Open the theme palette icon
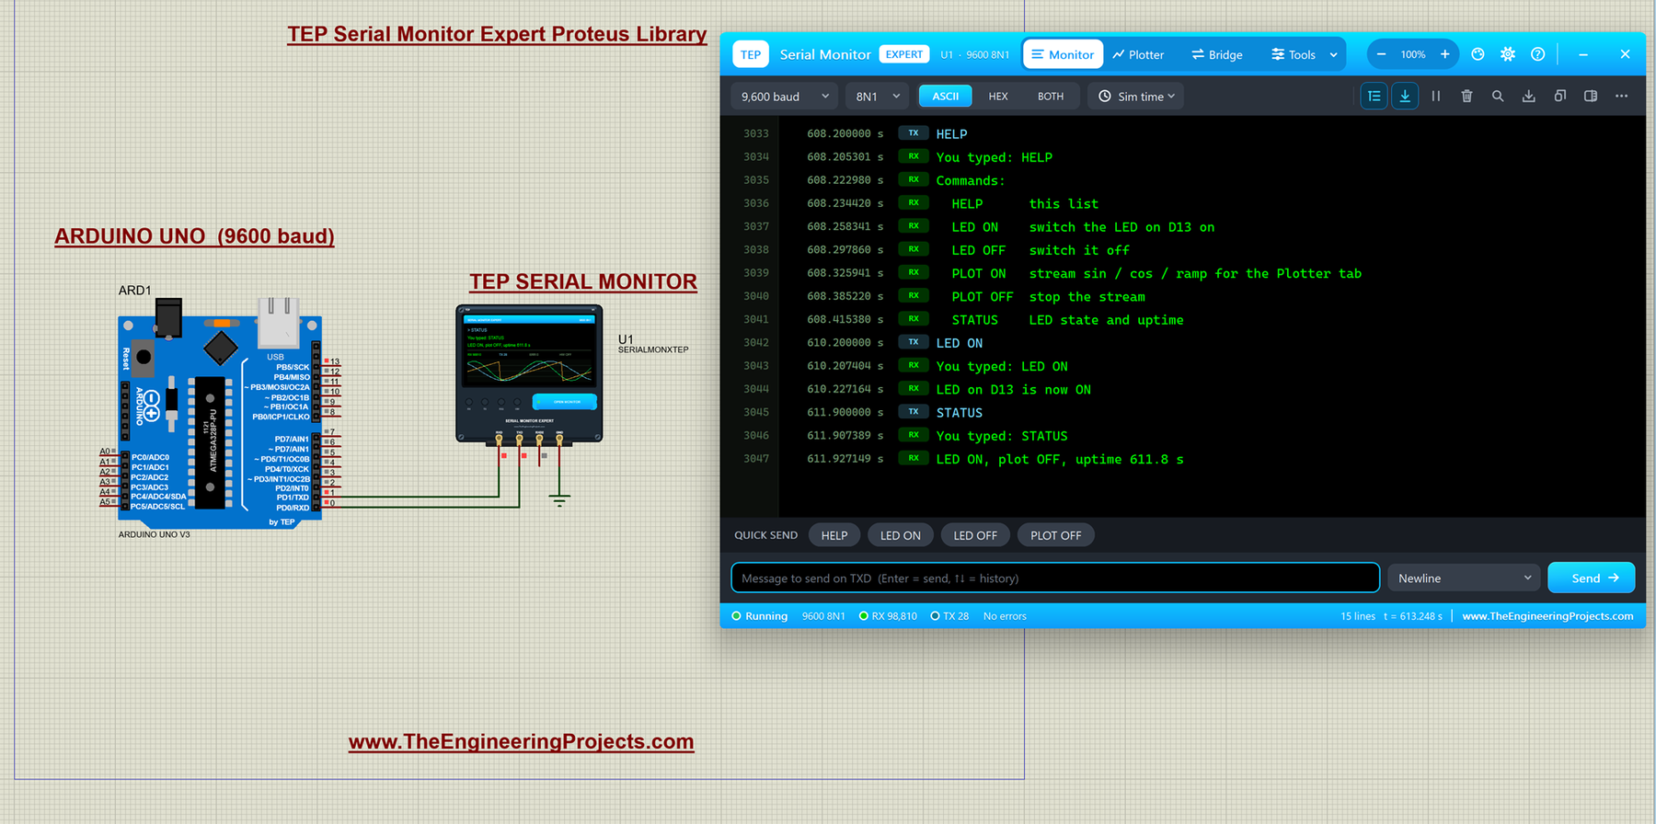 (1478, 54)
